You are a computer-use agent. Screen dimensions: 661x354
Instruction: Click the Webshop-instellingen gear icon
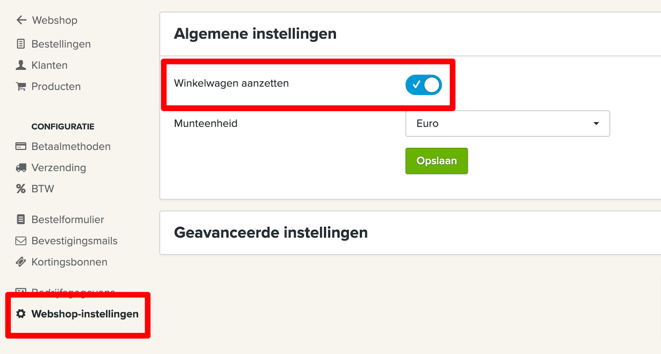point(21,314)
